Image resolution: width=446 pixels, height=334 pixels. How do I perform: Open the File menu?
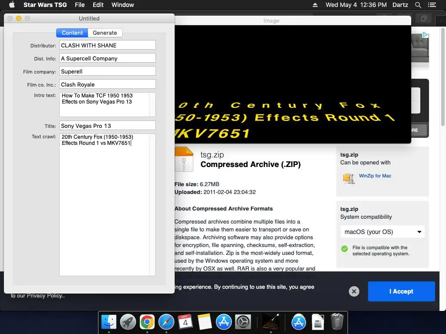coord(80,5)
